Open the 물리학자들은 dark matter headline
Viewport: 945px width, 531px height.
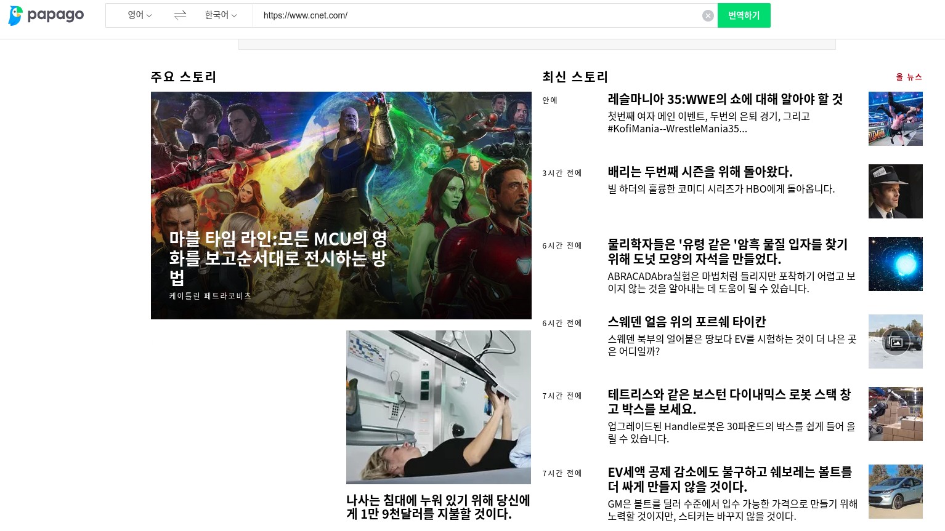[x=728, y=252]
